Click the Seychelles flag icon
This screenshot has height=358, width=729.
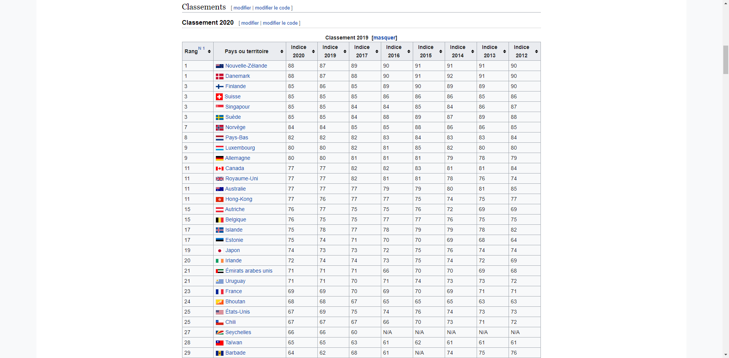click(219, 333)
